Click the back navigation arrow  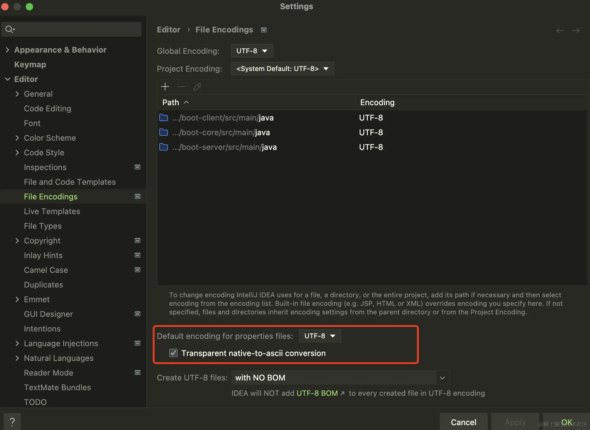point(560,30)
